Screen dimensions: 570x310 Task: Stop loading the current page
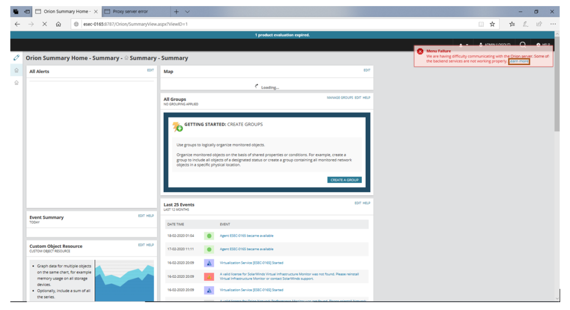pyautogui.click(x=45, y=24)
